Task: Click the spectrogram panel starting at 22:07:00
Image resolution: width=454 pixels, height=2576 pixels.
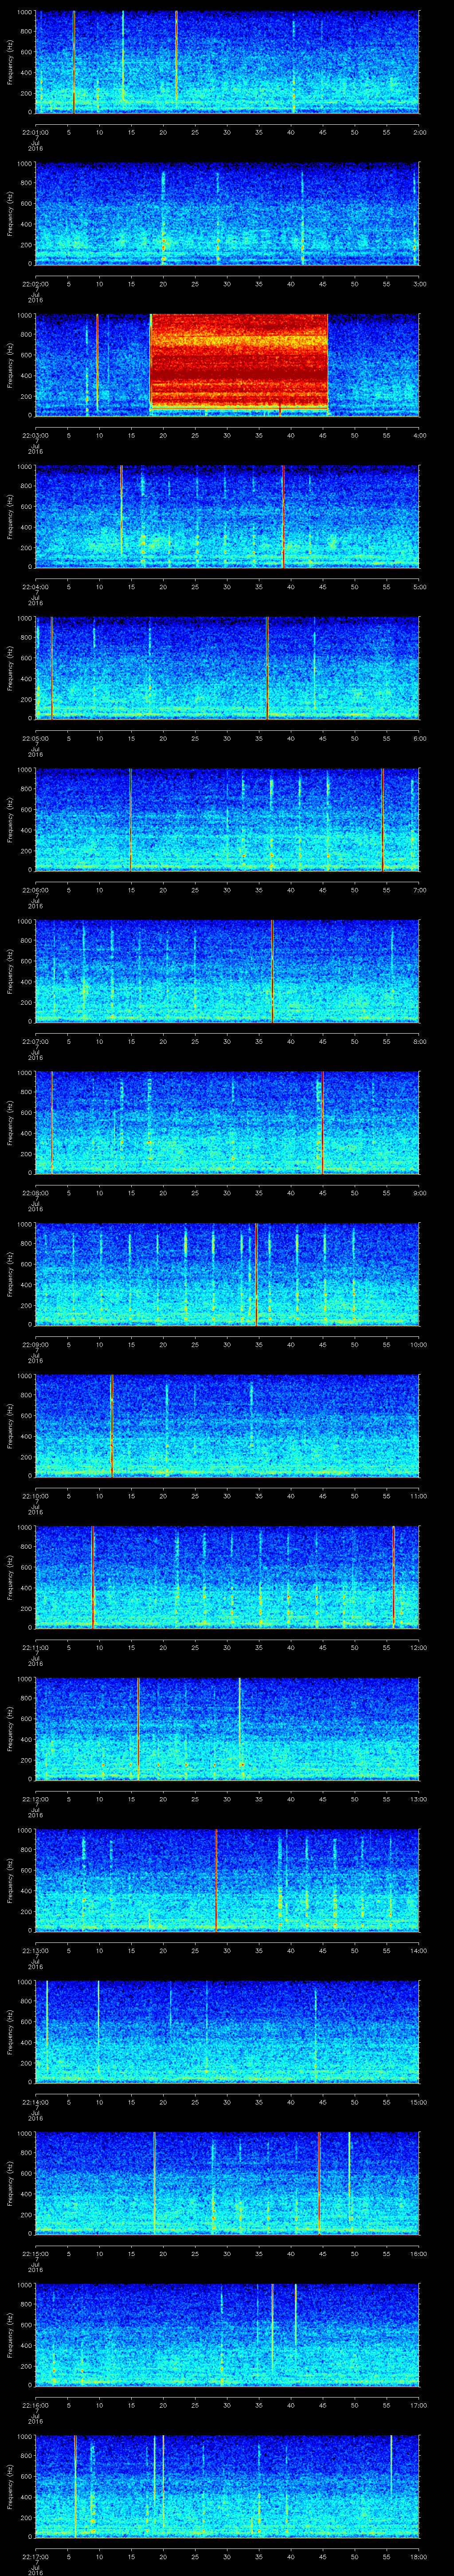Action: (227, 970)
